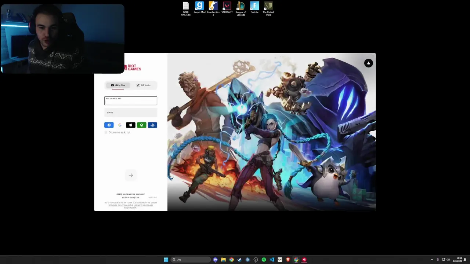Sign in with the Apple button

click(x=131, y=125)
